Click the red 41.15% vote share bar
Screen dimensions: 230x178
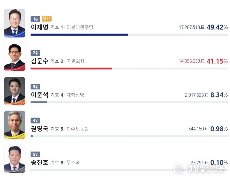71,69
